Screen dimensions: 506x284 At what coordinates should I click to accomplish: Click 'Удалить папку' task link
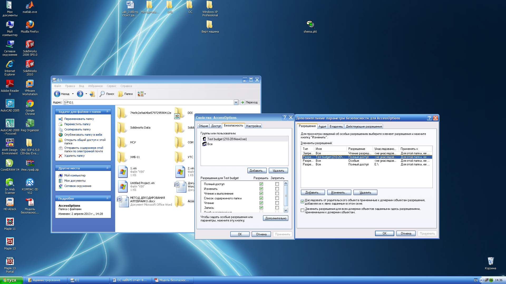[74, 156]
